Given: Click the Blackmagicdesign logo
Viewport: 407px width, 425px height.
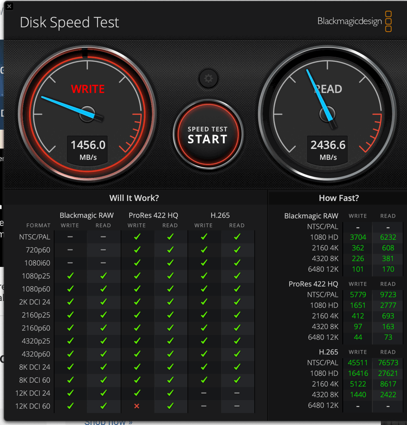Looking at the screenshot, I should 355,21.
